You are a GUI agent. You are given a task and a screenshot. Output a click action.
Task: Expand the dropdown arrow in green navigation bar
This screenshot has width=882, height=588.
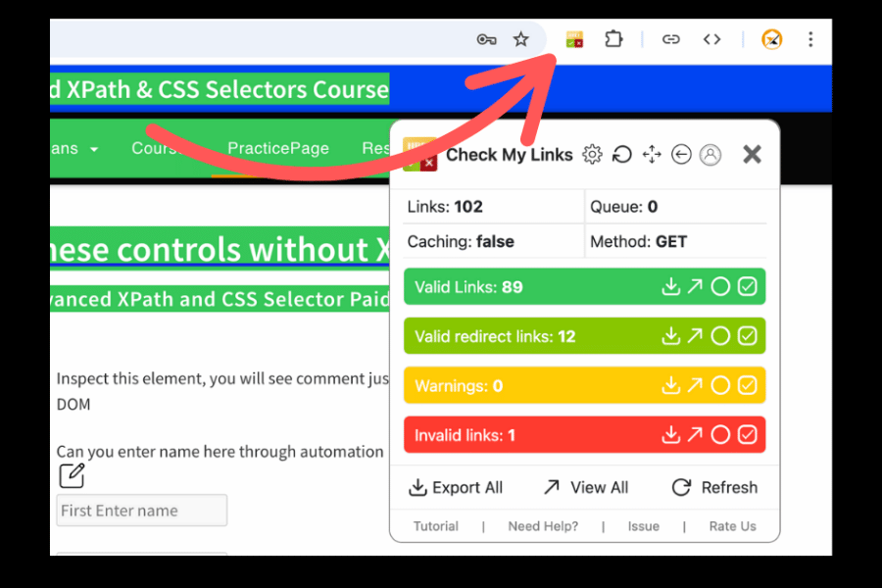click(94, 150)
